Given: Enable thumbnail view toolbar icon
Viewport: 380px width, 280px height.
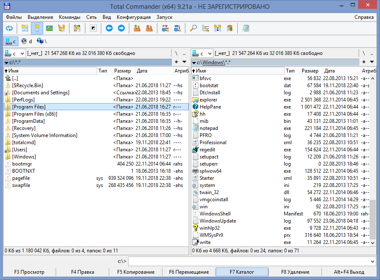Looking at the screenshot, I should 49,29.
